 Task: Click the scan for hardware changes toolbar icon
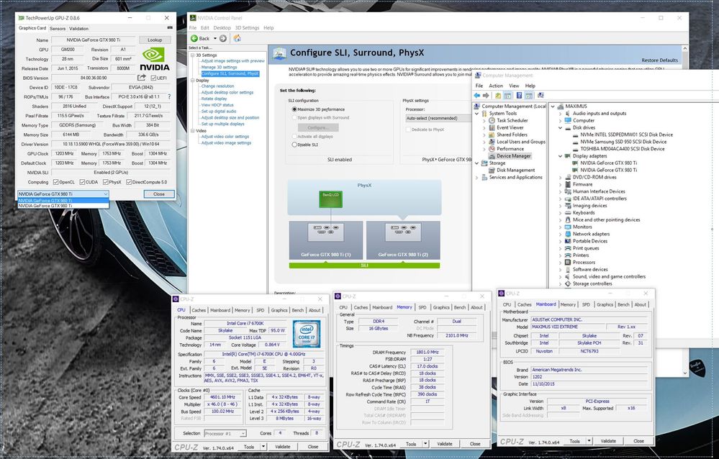(x=541, y=96)
